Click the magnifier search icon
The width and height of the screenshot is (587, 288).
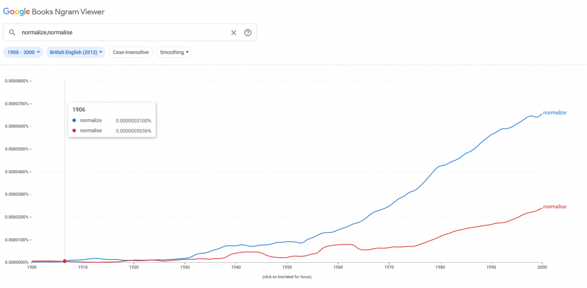click(x=12, y=33)
